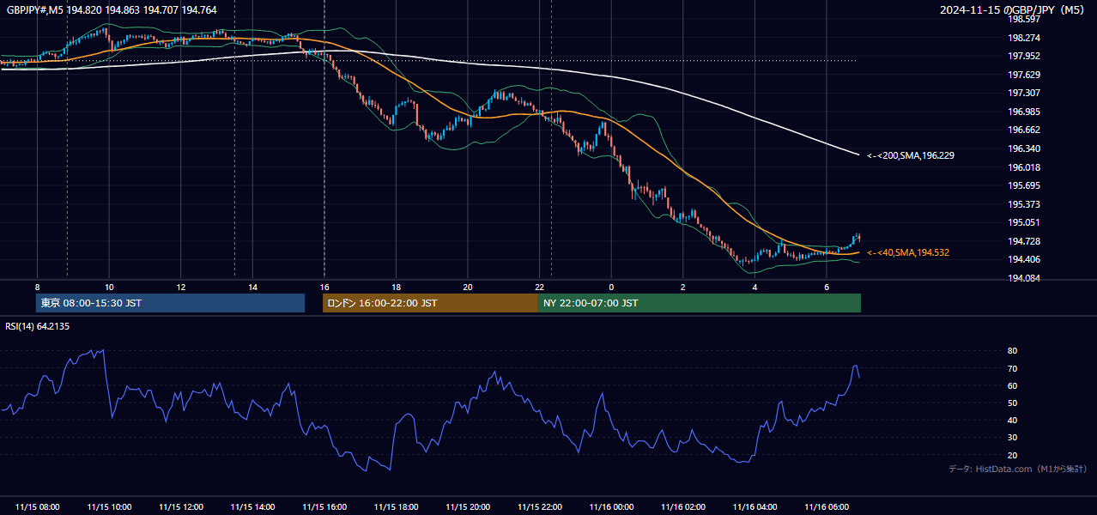Click the 2024-11-15 のGBP/JPY（M5） chart heading
1097x515 pixels.
click(x=1012, y=10)
